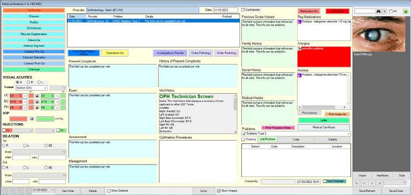Open the Cataract Pre-Op form tab

34,52
